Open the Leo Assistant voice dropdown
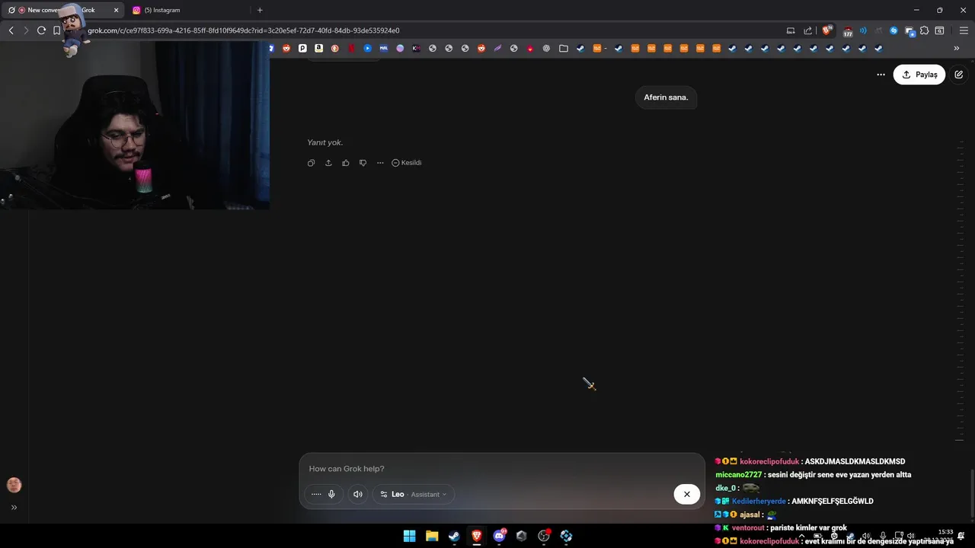The height and width of the screenshot is (548, 975). point(414,494)
